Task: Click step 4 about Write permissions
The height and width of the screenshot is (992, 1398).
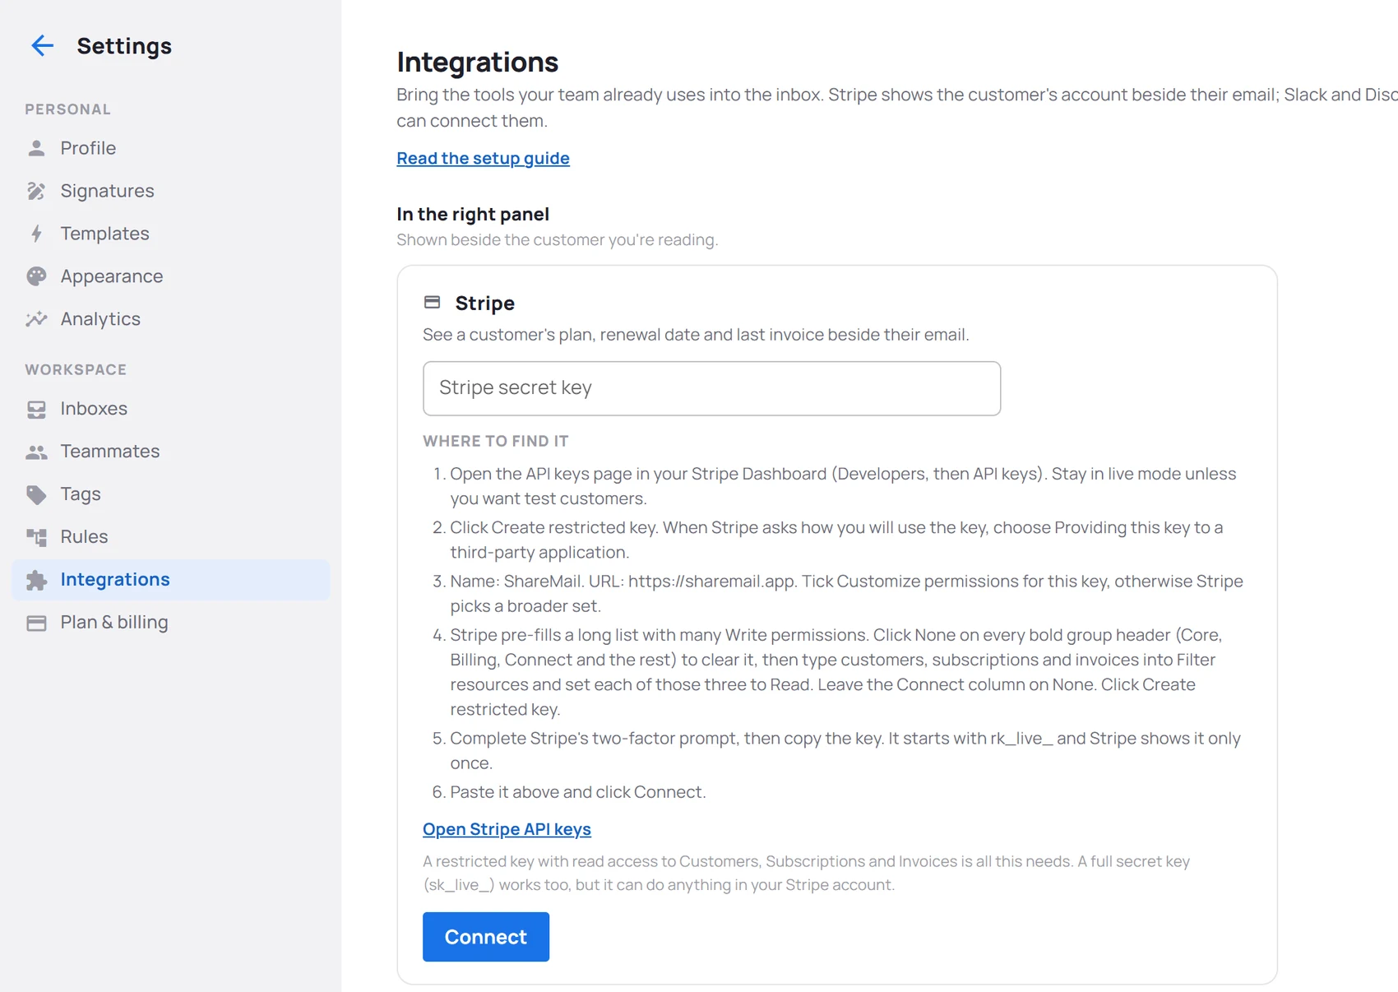Action: pyautogui.click(x=836, y=672)
